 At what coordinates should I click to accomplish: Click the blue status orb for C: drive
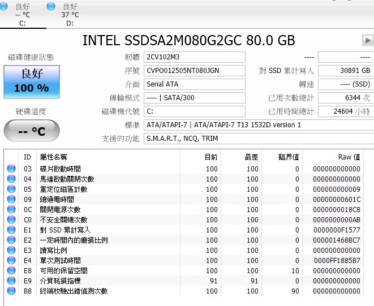[x=3, y=6]
